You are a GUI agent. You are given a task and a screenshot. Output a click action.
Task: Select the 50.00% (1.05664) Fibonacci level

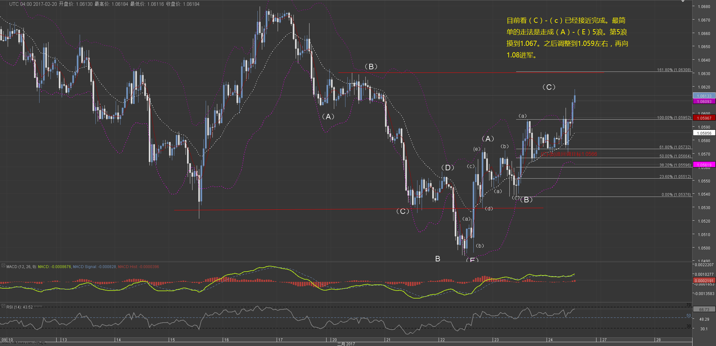[675, 156]
